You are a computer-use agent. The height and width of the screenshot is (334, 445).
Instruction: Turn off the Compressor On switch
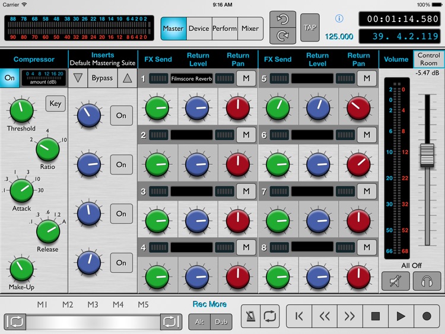tap(9, 78)
